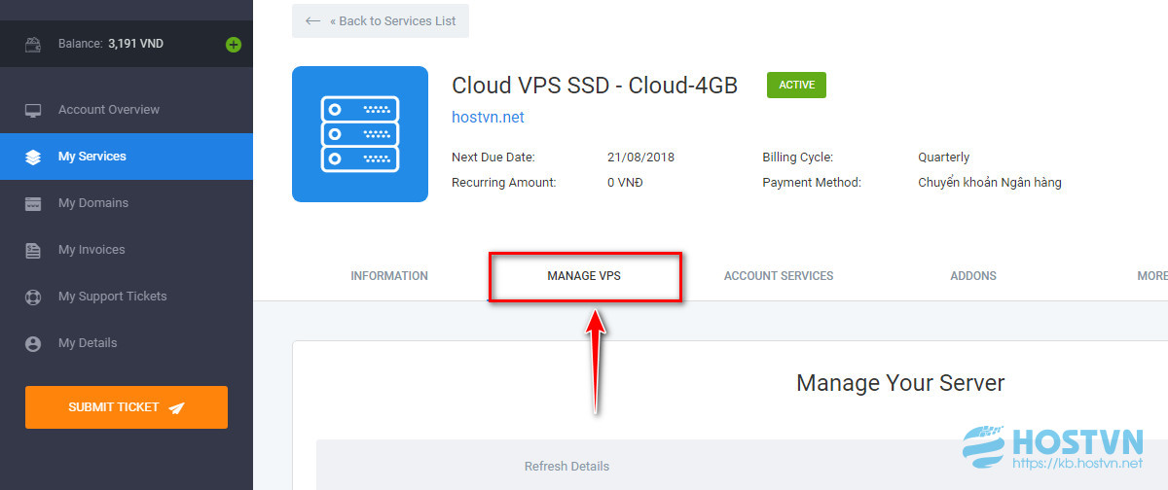Open the Account Services tab
Viewport: 1168px width, 490px height.
pyautogui.click(x=779, y=276)
